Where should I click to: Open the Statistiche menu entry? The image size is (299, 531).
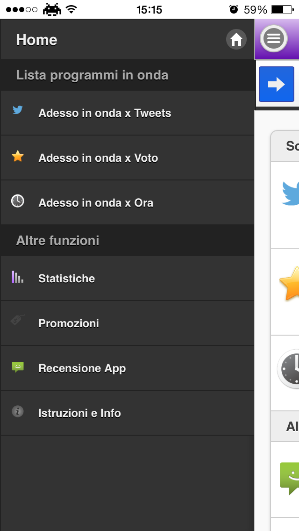tap(66, 279)
